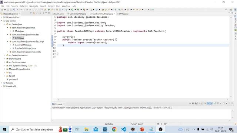Image resolution: width=237 pixels, height=133 pixels.
Task: Open PowerPoint from the taskbar
Action: click(x=142, y=129)
